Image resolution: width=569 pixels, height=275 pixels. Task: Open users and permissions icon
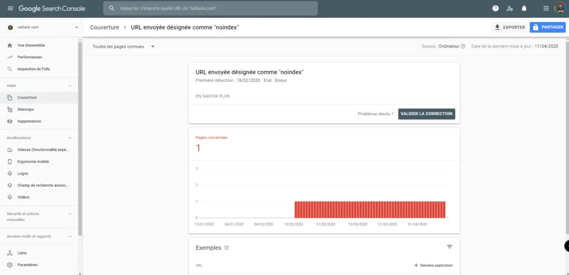click(x=510, y=8)
